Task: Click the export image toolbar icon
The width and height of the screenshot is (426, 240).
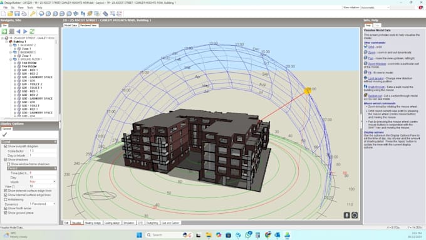Action: pos(96,14)
